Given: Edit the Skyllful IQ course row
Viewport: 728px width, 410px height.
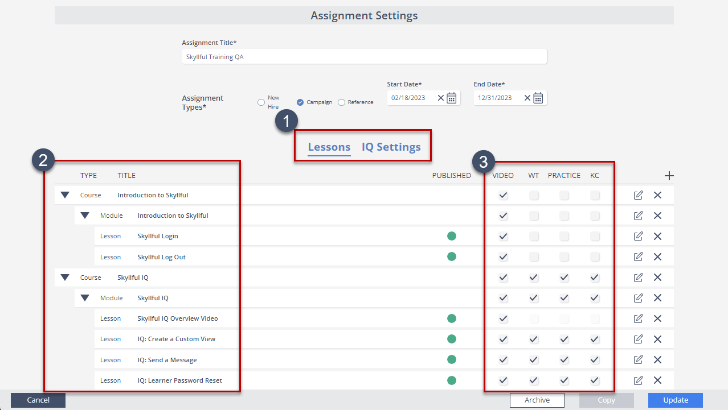Looking at the screenshot, I should [x=638, y=277].
